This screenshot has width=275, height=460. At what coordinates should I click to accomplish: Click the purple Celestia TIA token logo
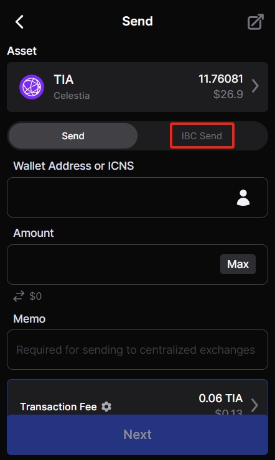coord(32,87)
